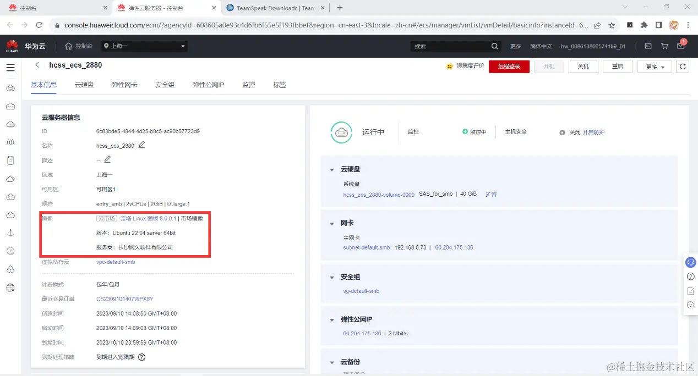Focus the 搜索 search field
The height and width of the screenshot is (376, 698).
pyautogui.click(x=450, y=46)
